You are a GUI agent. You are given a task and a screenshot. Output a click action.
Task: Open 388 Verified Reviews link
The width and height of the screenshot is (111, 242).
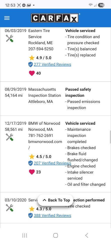click(x=52, y=216)
